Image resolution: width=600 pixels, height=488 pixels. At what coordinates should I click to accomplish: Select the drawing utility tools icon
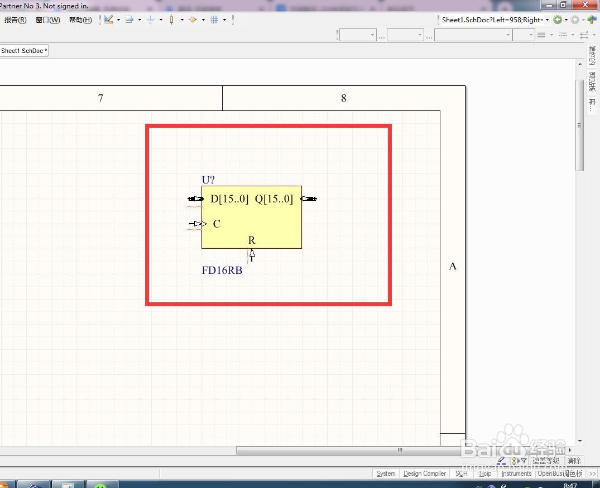point(109,20)
